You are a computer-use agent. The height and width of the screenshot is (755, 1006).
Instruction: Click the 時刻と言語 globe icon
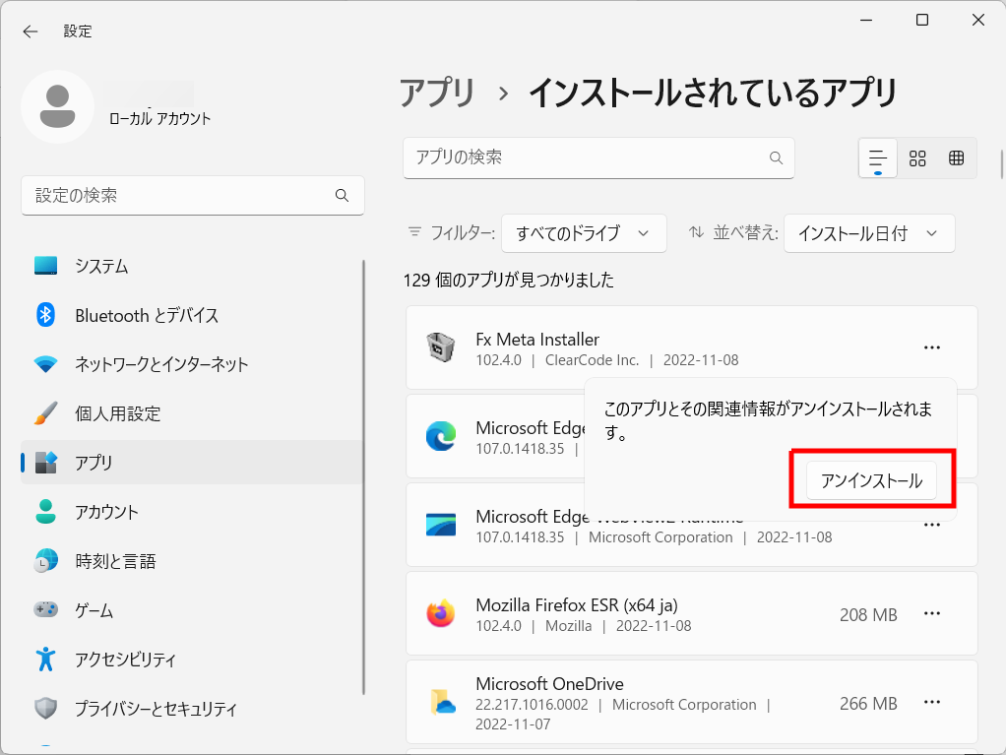(x=45, y=561)
